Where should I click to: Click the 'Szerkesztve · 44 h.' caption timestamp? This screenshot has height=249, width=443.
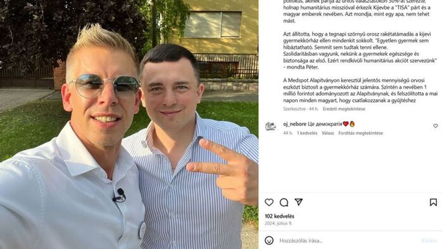pos(301,109)
